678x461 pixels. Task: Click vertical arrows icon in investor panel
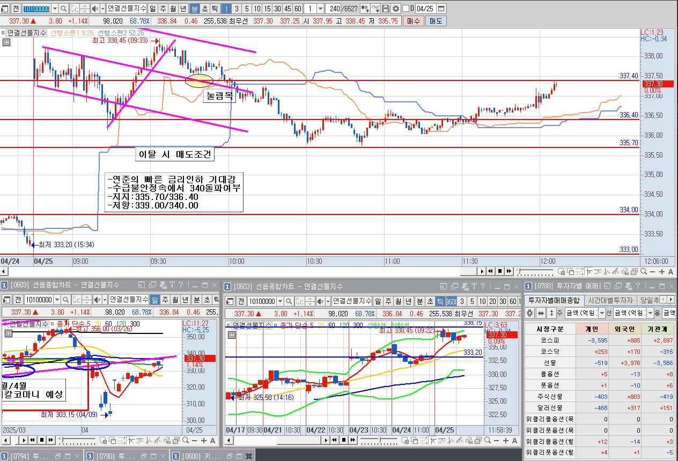pyautogui.click(x=551, y=313)
